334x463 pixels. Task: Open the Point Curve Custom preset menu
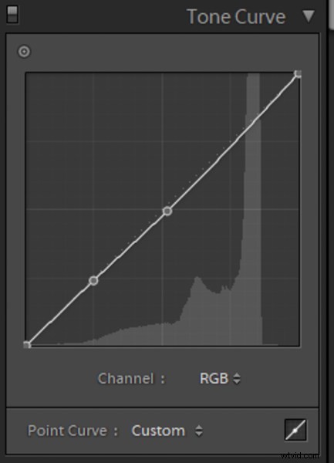pyautogui.click(x=167, y=431)
